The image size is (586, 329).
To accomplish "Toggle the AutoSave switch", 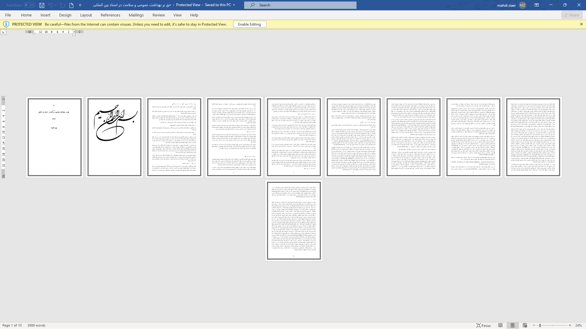I will pyautogui.click(x=30, y=5).
